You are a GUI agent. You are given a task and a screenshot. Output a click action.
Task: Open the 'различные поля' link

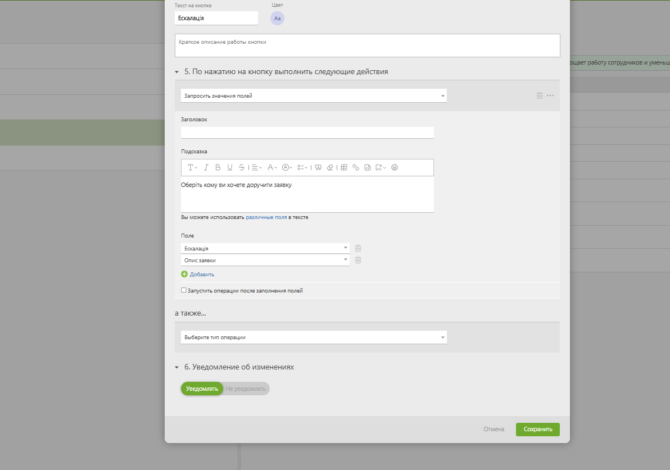coord(266,217)
